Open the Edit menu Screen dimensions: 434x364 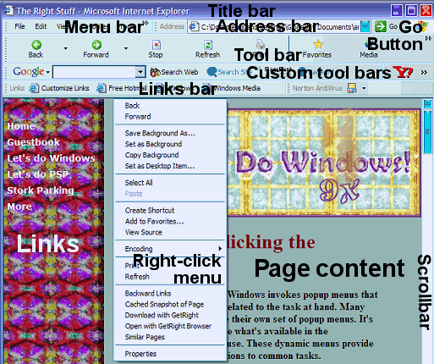pos(41,26)
